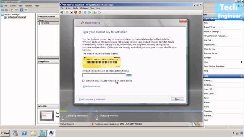
Task: Click the Server Manager taskbar icon
Action: pos(16,133)
